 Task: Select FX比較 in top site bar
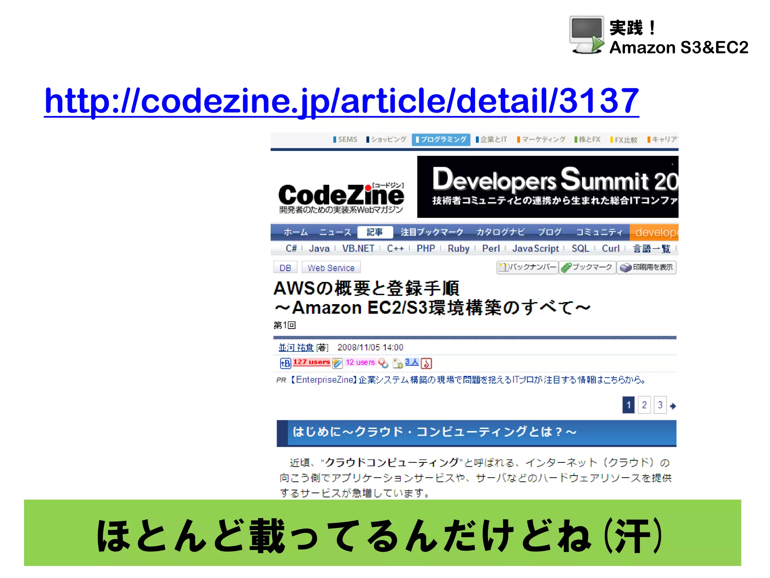[x=624, y=140]
